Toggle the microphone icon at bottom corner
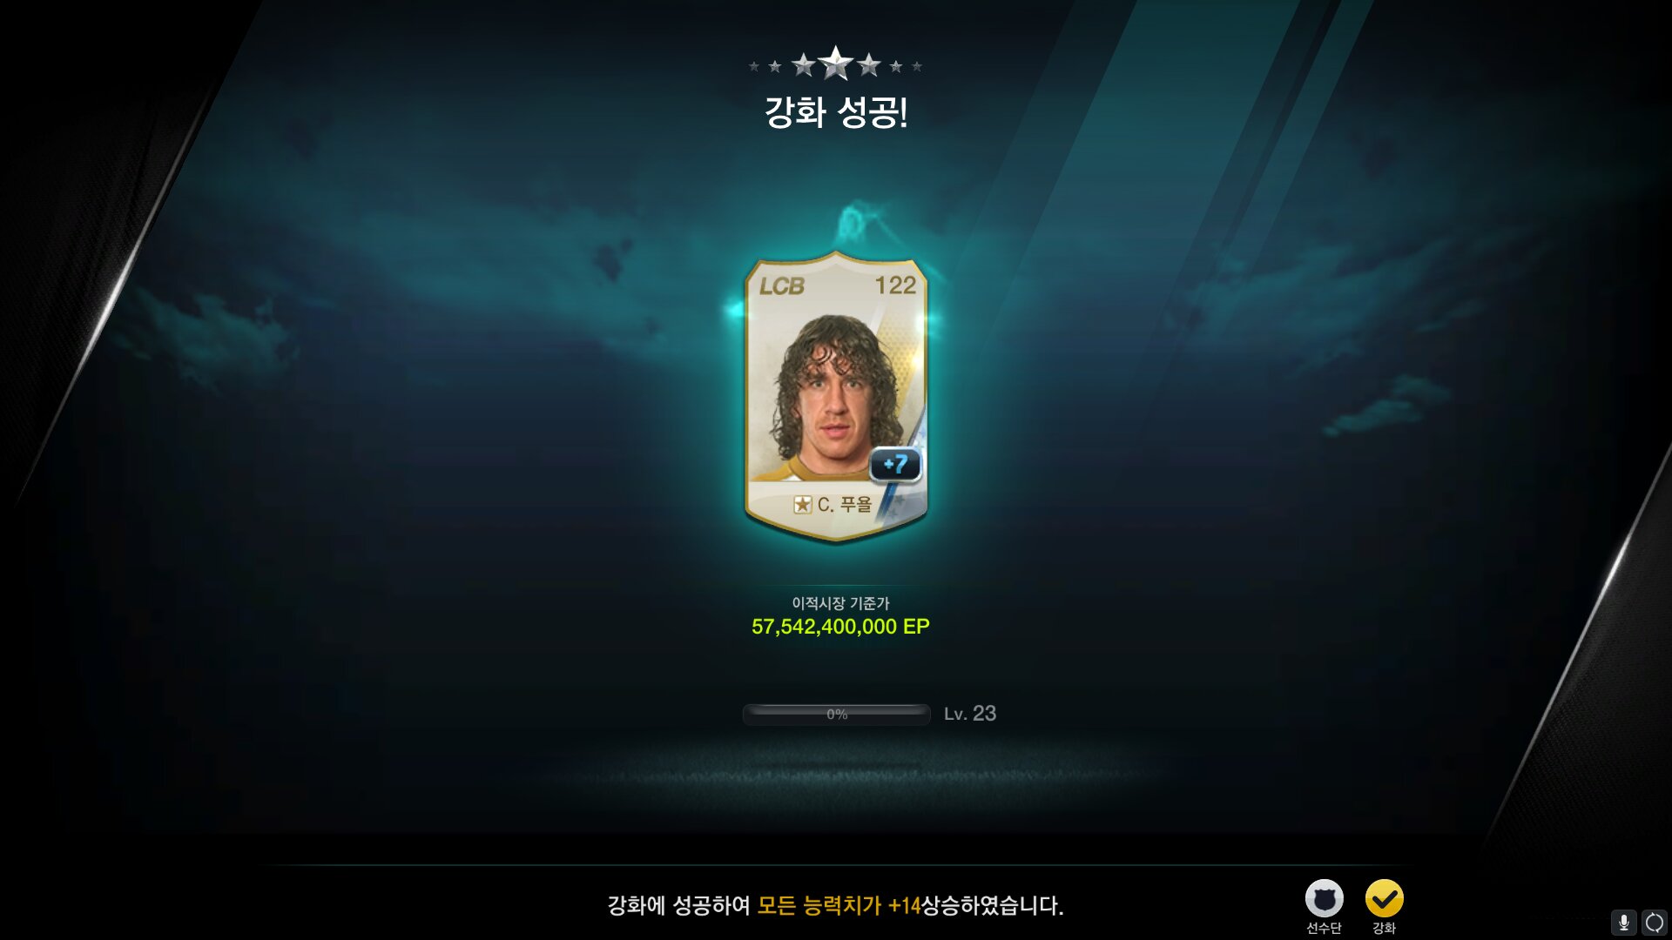 click(x=1623, y=922)
